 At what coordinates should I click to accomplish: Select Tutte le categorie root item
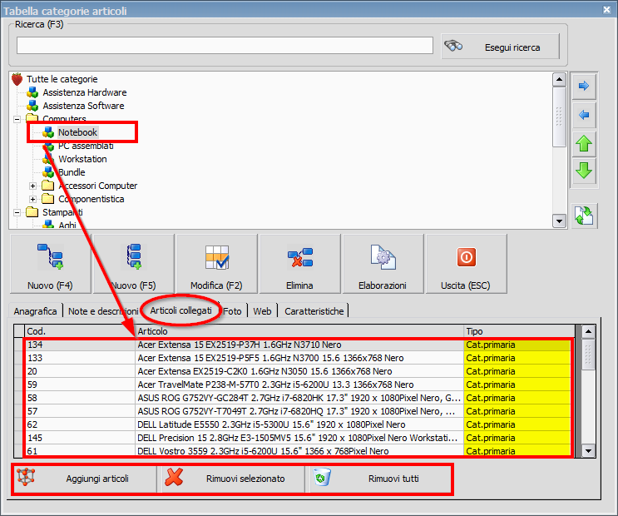click(x=62, y=79)
